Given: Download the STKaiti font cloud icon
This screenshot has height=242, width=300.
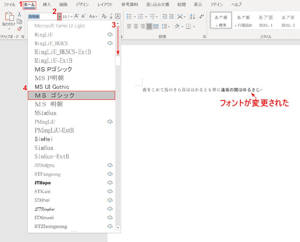Looking at the screenshot, I should click(110, 191).
